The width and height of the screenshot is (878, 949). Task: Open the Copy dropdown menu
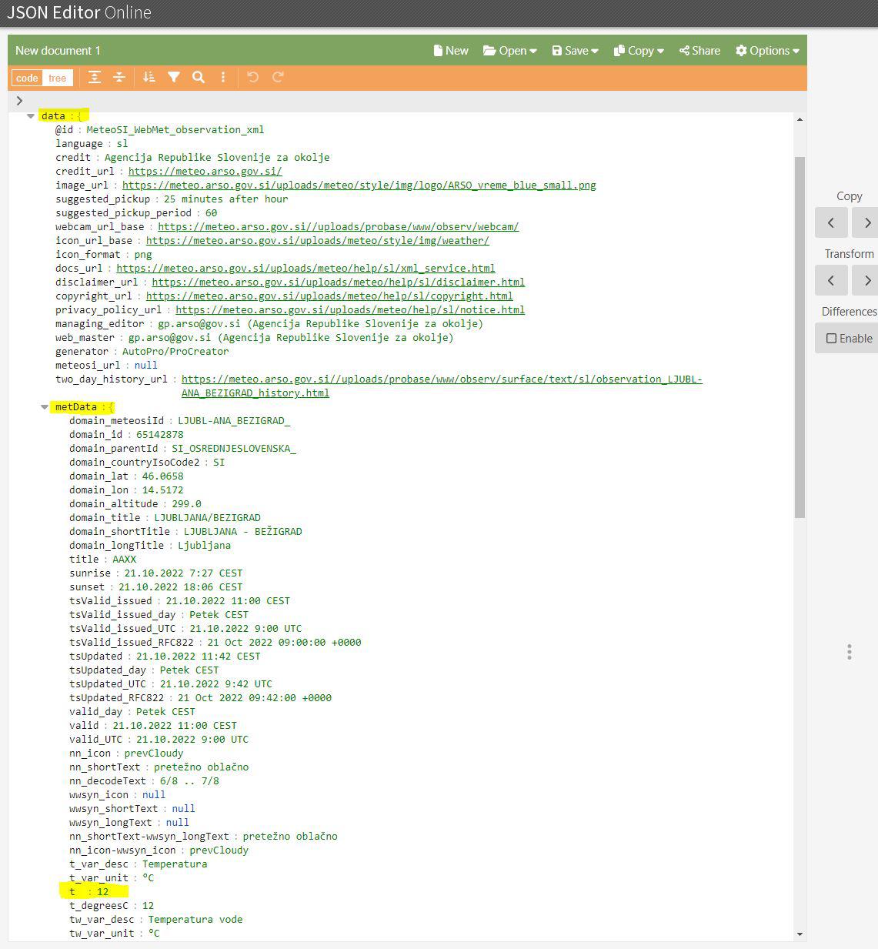(x=639, y=51)
